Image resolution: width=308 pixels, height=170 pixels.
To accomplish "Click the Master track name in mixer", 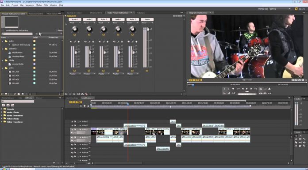I will click(147, 19).
